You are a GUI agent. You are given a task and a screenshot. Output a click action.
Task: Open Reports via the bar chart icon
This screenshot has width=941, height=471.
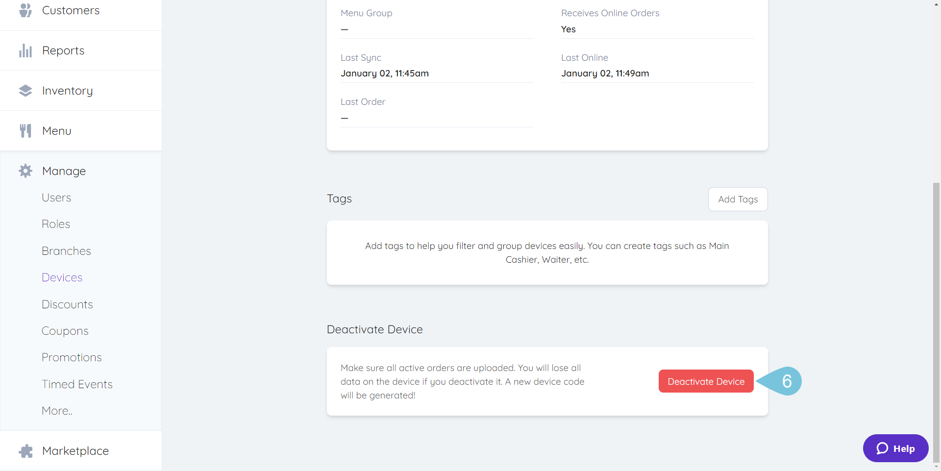coord(25,50)
